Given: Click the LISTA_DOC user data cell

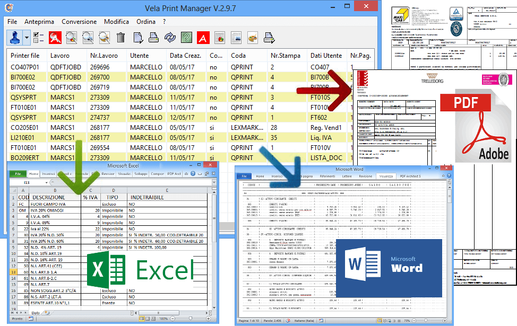Looking at the screenshot, I should (x=326, y=158).
